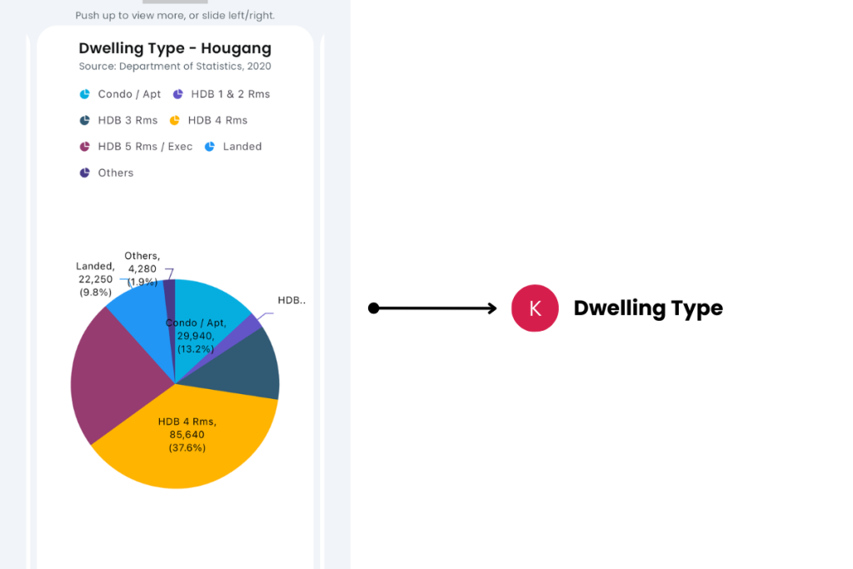Click the "Dwelling Type - Hougang" chart title
Image resolution: width=853 pixels, height=569 pixels.
(175, 48)
